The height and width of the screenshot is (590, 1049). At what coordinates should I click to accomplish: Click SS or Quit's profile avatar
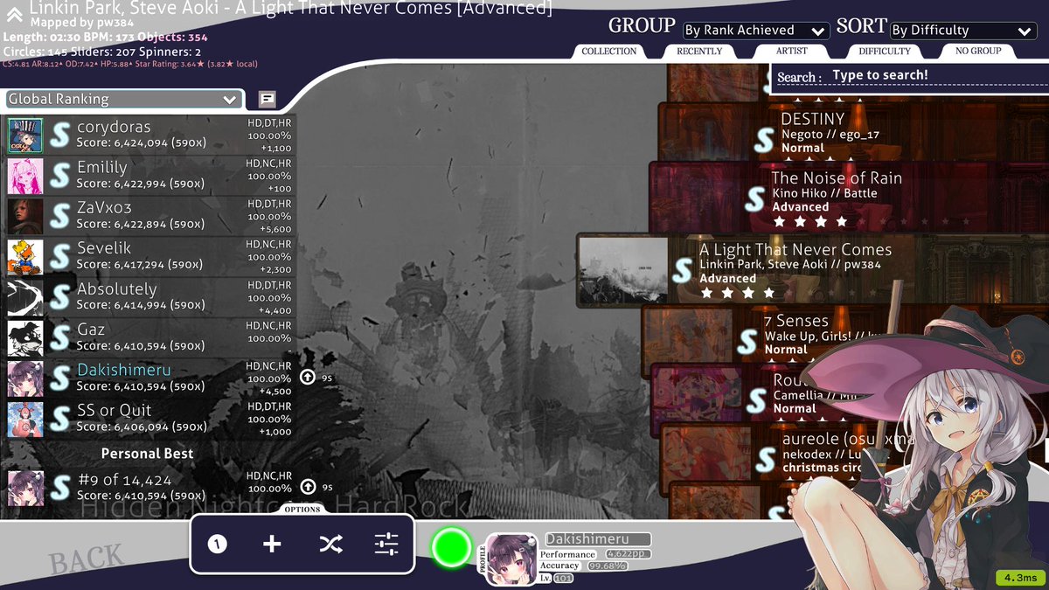(25, 419)
